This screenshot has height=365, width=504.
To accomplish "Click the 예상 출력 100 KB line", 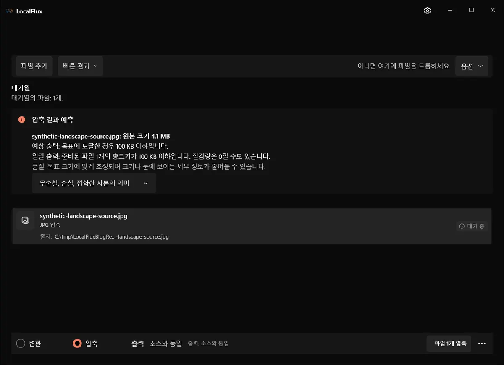I will coord(100,146).
